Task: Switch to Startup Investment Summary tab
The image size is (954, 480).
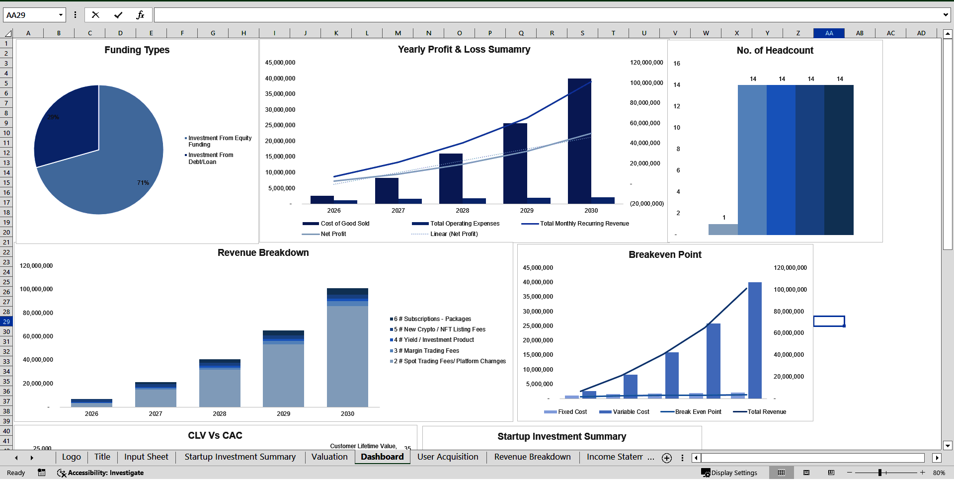Action: [x=240, y=457]
